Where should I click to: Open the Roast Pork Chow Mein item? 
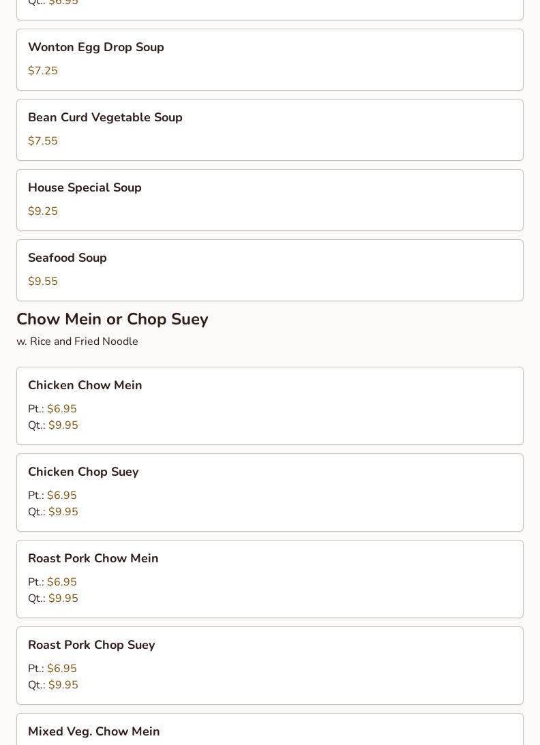[93, 559]
